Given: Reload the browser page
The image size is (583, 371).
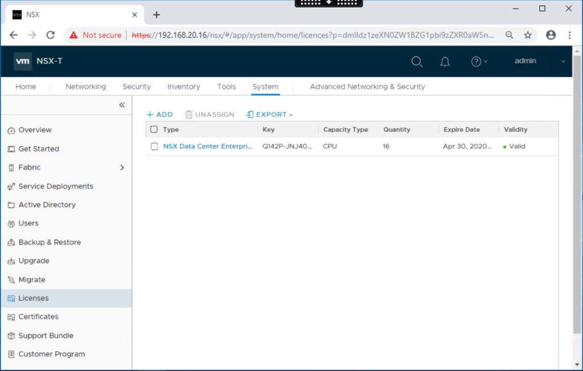Looking at the screenshot, I should coord(51,35).
